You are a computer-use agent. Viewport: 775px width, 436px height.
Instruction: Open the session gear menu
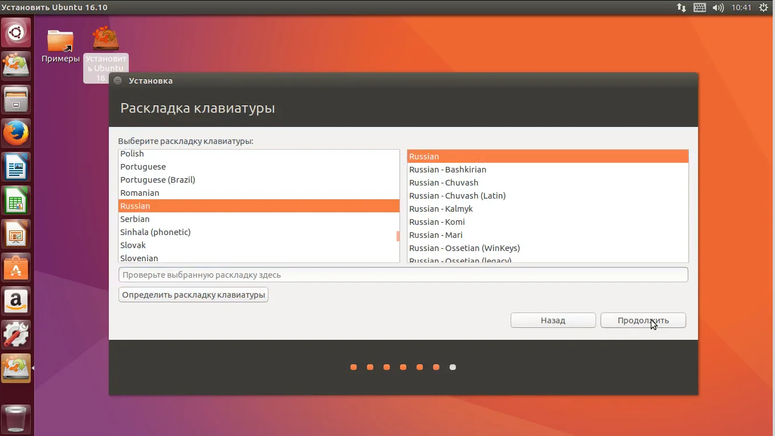[764, 7]
